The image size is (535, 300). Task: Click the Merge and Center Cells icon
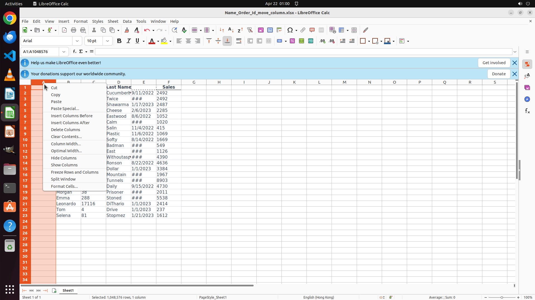click(250, 41)
